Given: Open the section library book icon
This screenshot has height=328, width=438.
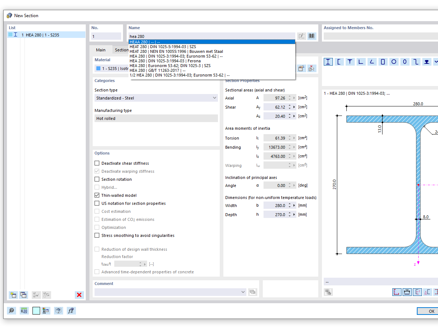Looking at the screenshot, I should 311,36.
